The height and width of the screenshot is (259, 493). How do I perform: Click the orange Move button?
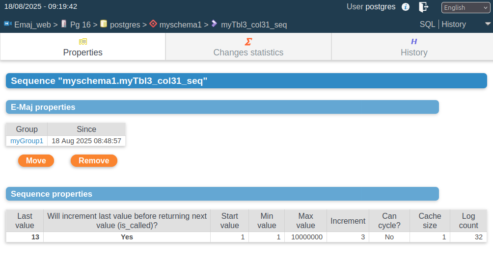(x=36, y=161)
